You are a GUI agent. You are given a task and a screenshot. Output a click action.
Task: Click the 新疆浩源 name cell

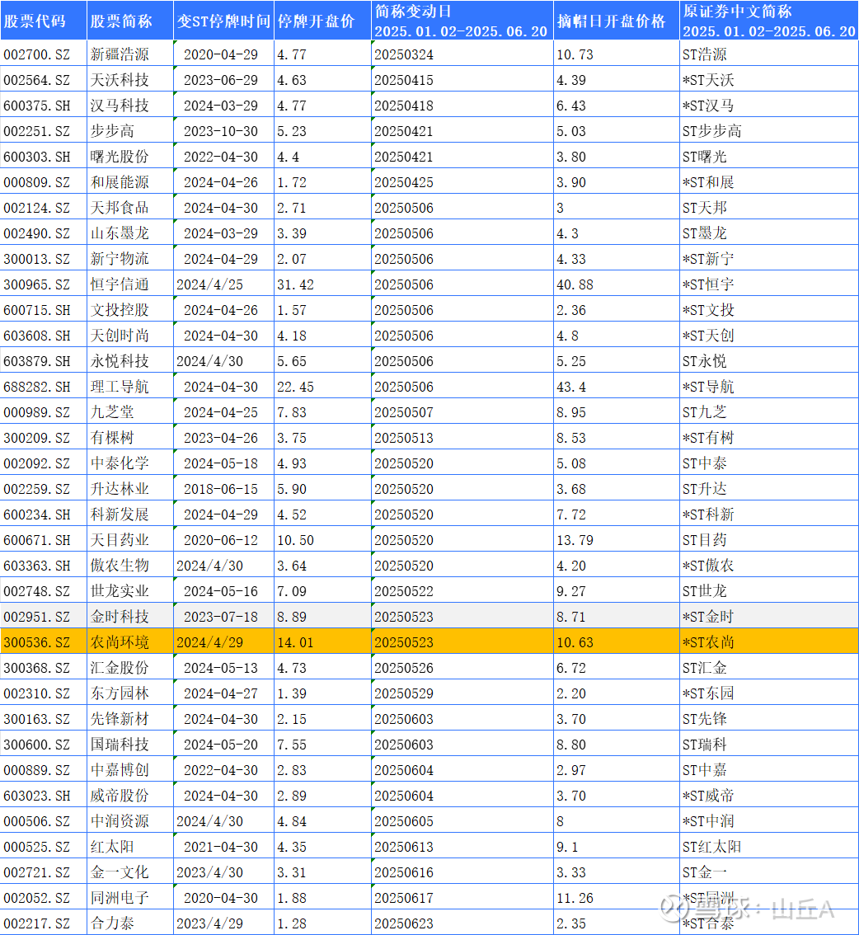tap(130, 54)
